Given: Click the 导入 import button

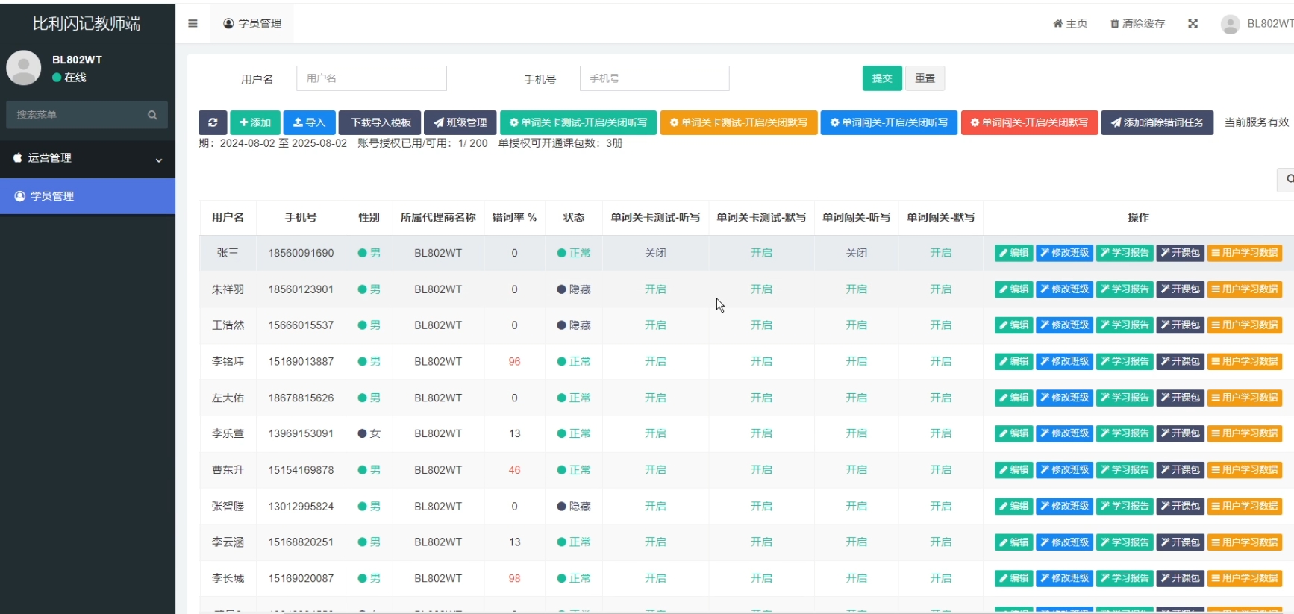Looking at the screenshot, I should (x=309, y=122).
